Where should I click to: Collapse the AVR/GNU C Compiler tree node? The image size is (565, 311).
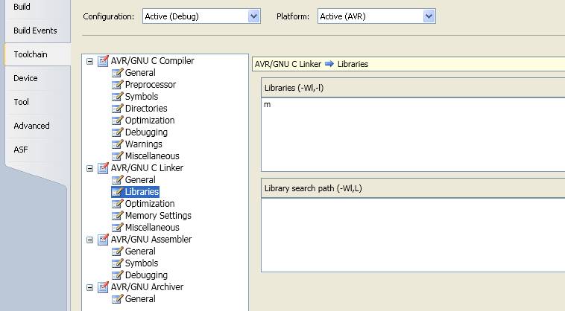[x=90, y=61]
